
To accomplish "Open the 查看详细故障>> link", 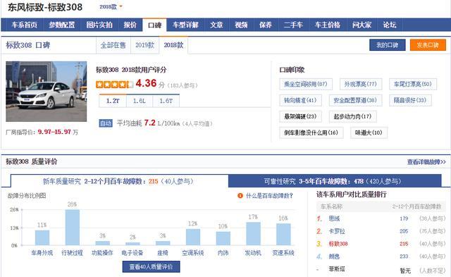I will pos(426,162).
